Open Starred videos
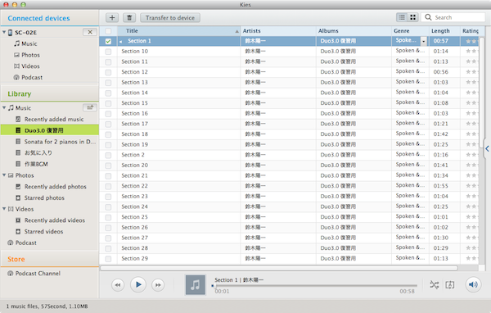491x313 pixels. point(39,231)
